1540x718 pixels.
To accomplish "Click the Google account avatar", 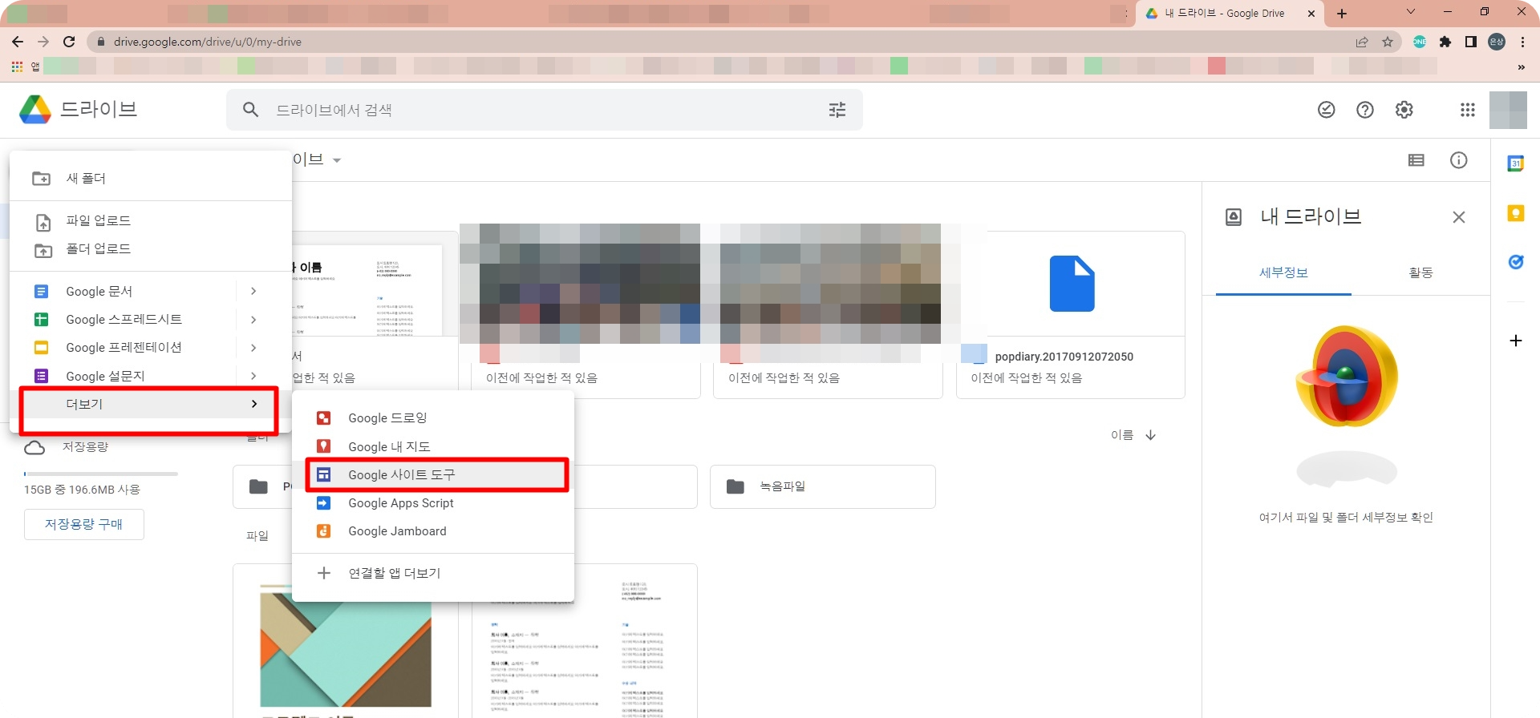I will 1508,110.
